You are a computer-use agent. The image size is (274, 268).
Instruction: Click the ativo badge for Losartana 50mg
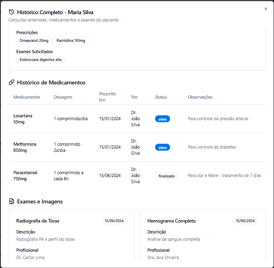pyautogui.click(x=162, y=119)
